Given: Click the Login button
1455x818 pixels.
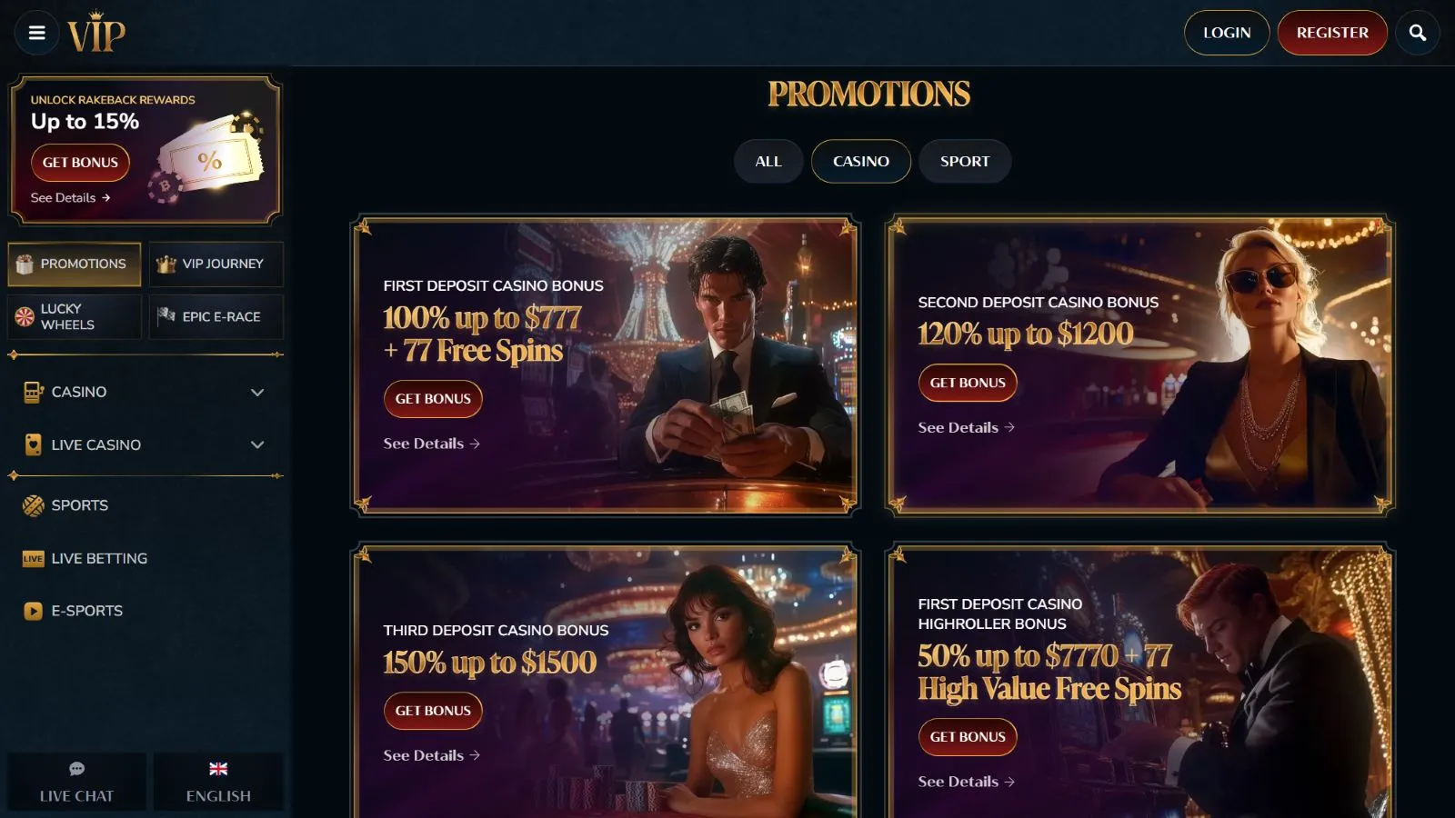Looking at the screenshot, I should (x=1226, y=33).
